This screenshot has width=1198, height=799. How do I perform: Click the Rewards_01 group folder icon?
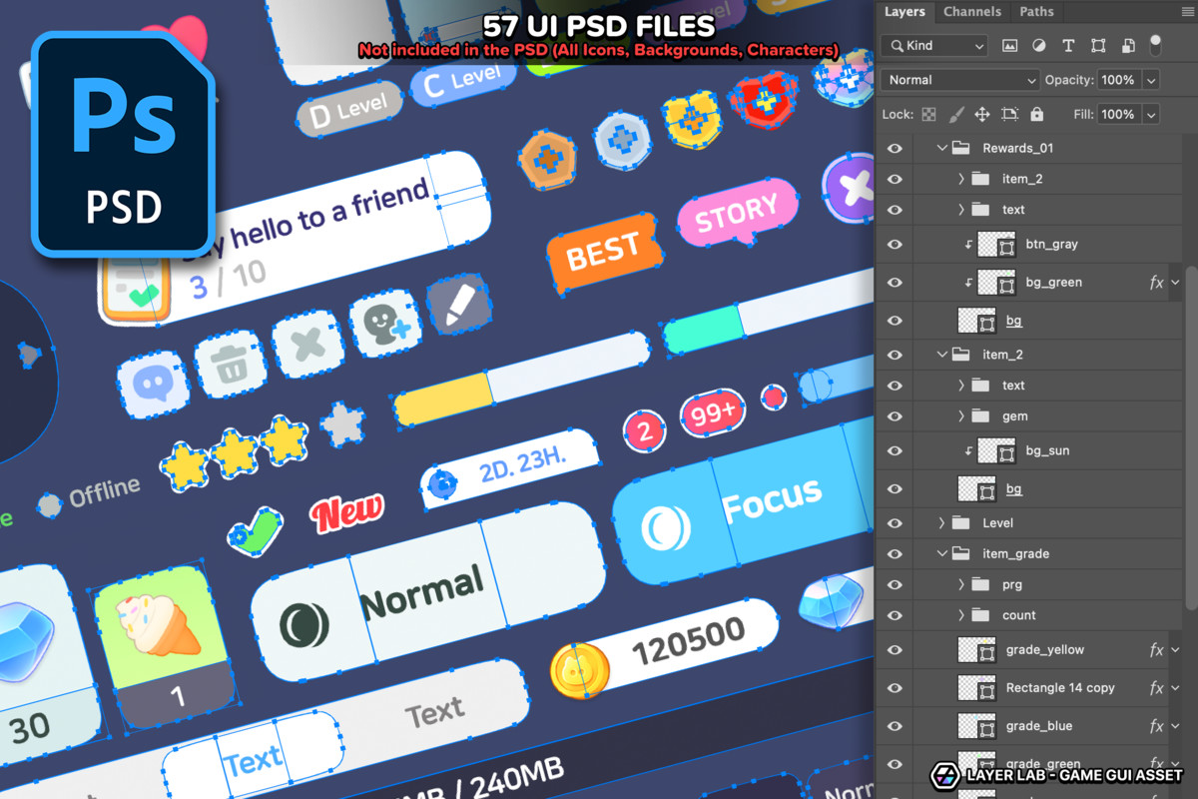[x=961, y=148]
